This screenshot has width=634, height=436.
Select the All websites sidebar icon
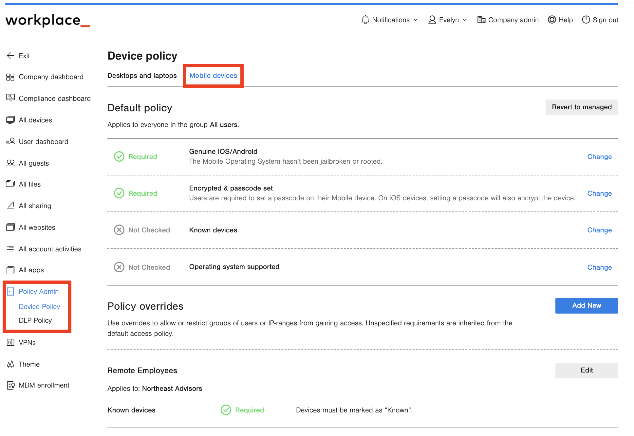[x=10, y=227]
